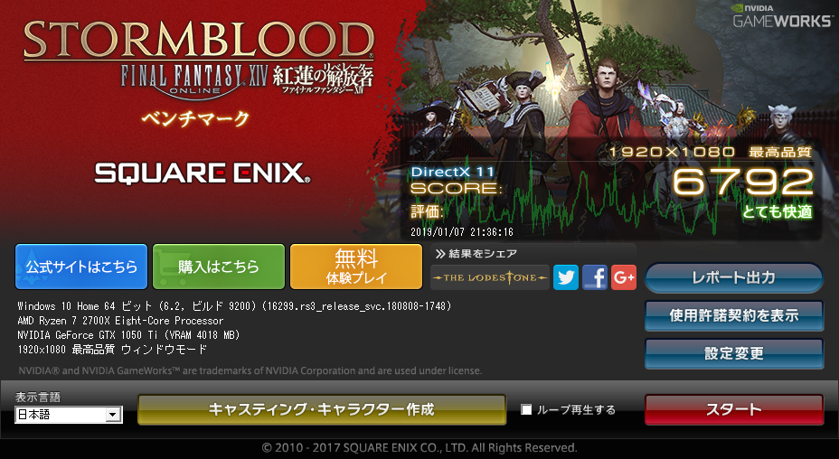Share result on Facebook icon
839x459 pixels.
tap(595, 277)
